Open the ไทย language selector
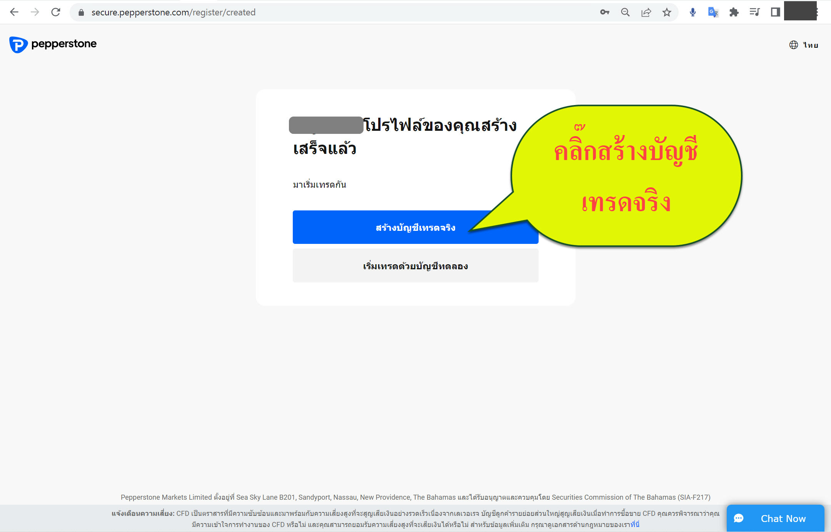Viewport: 831px width, 532px height. click(804, 45)
